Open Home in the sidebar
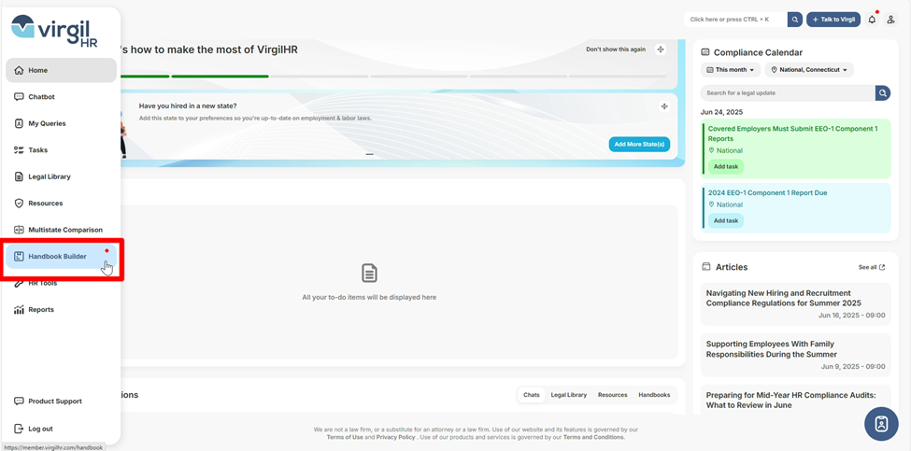Viewport: 911px width, 451px height. point(61,70)
